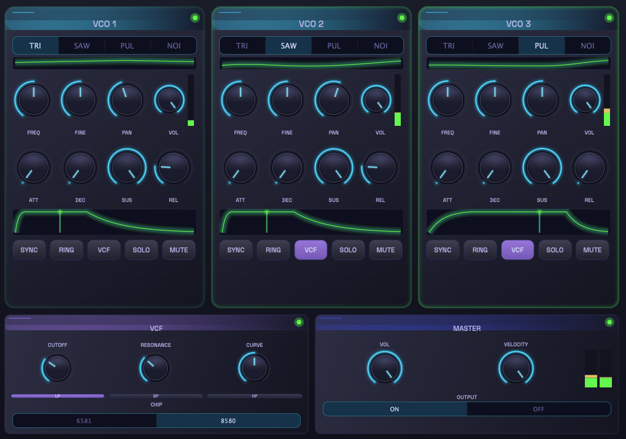Click the VCO 3 REL knob
This screenshot has width=626, height=439.
click(x=589, y=168)
